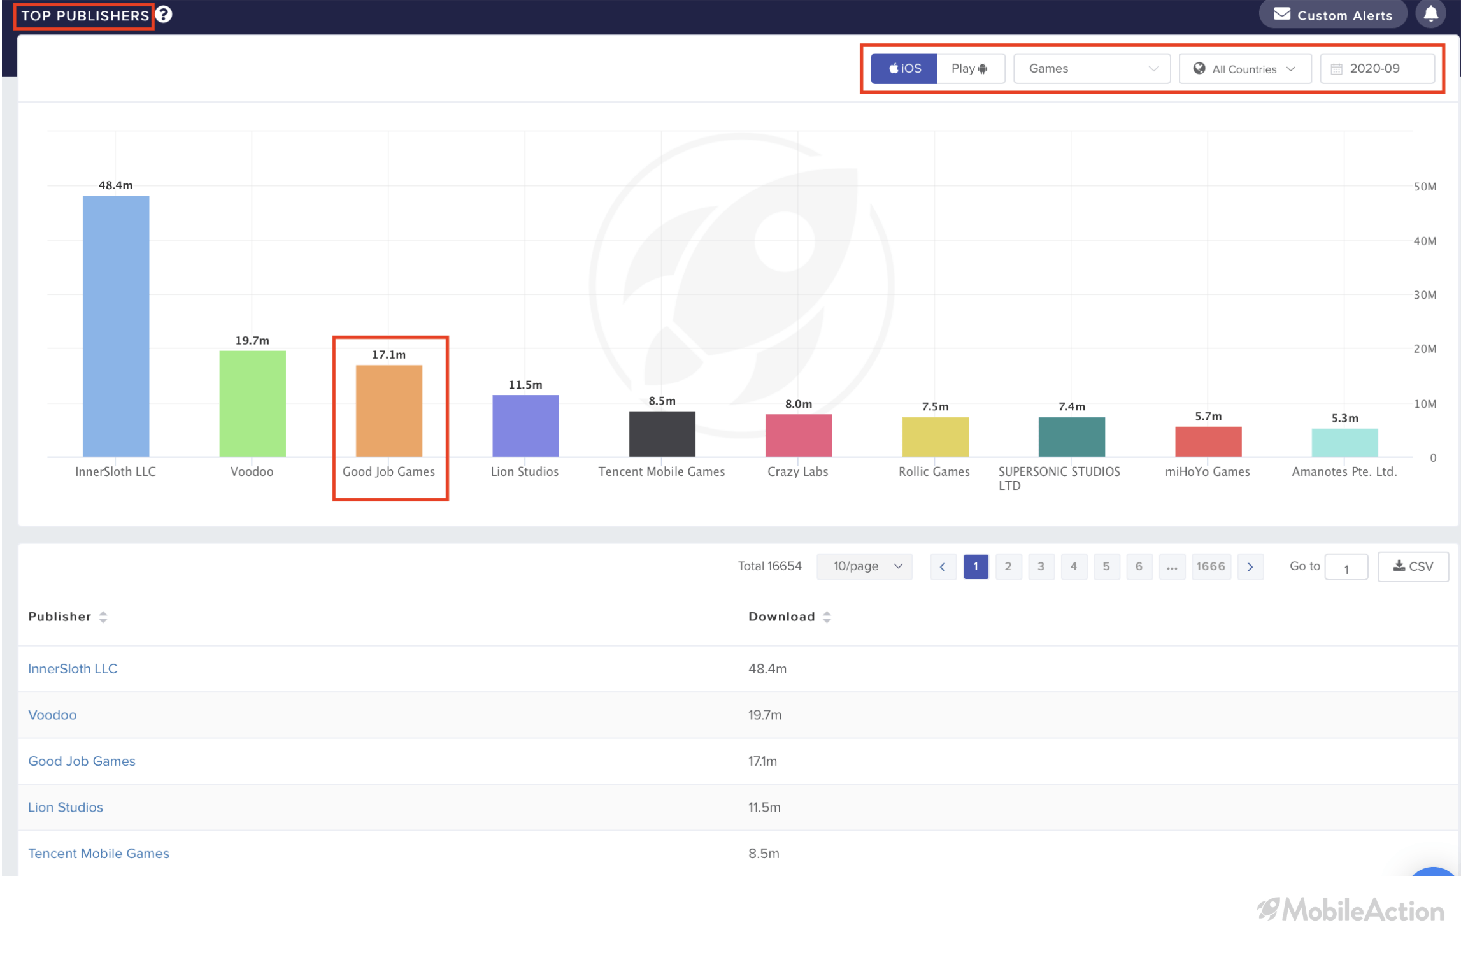Click the InnerSloth LLC blue bar

(x=116, y=326)
